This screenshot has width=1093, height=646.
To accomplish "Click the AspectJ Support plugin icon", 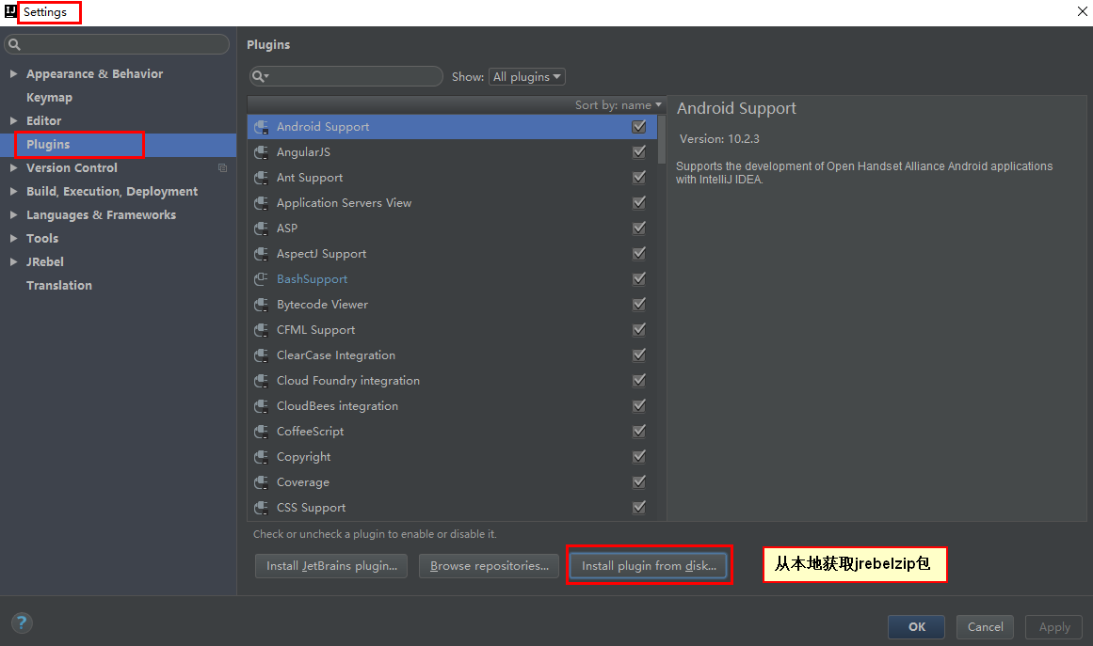I will point(262,253).
